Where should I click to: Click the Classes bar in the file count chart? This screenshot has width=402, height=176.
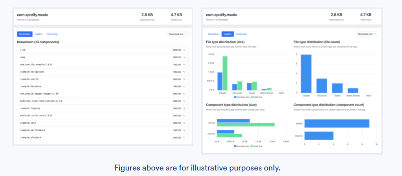(x=306, y=73)
